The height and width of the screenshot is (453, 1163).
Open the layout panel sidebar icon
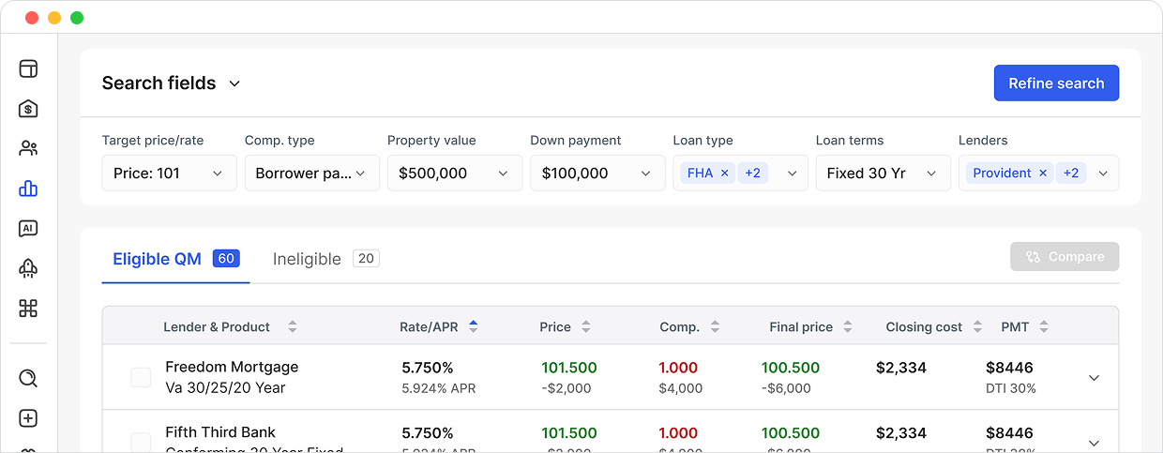(x=28, y=68)
